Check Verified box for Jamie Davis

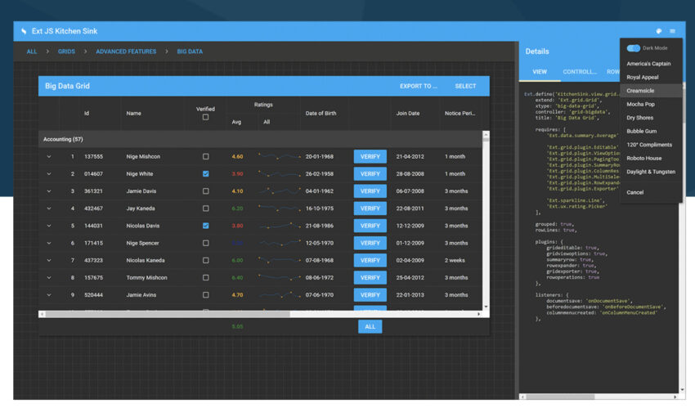click(x=206, y=191)
